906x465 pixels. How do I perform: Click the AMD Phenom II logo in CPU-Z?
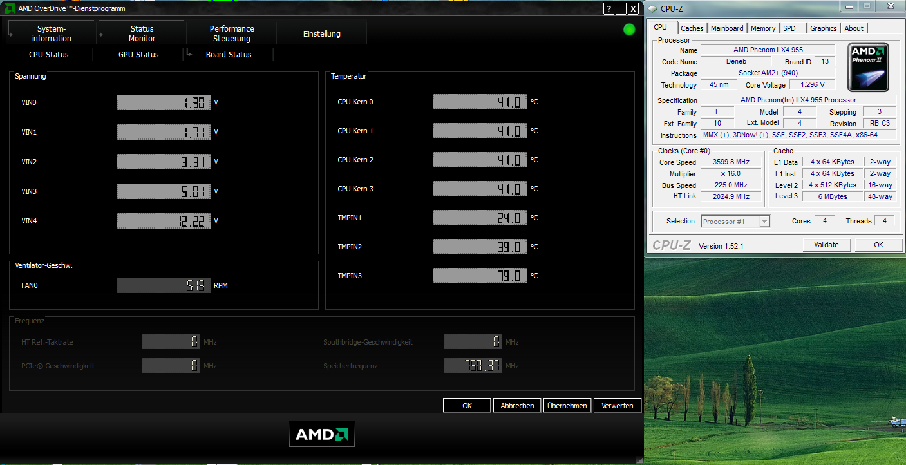[x=869, y=66]
